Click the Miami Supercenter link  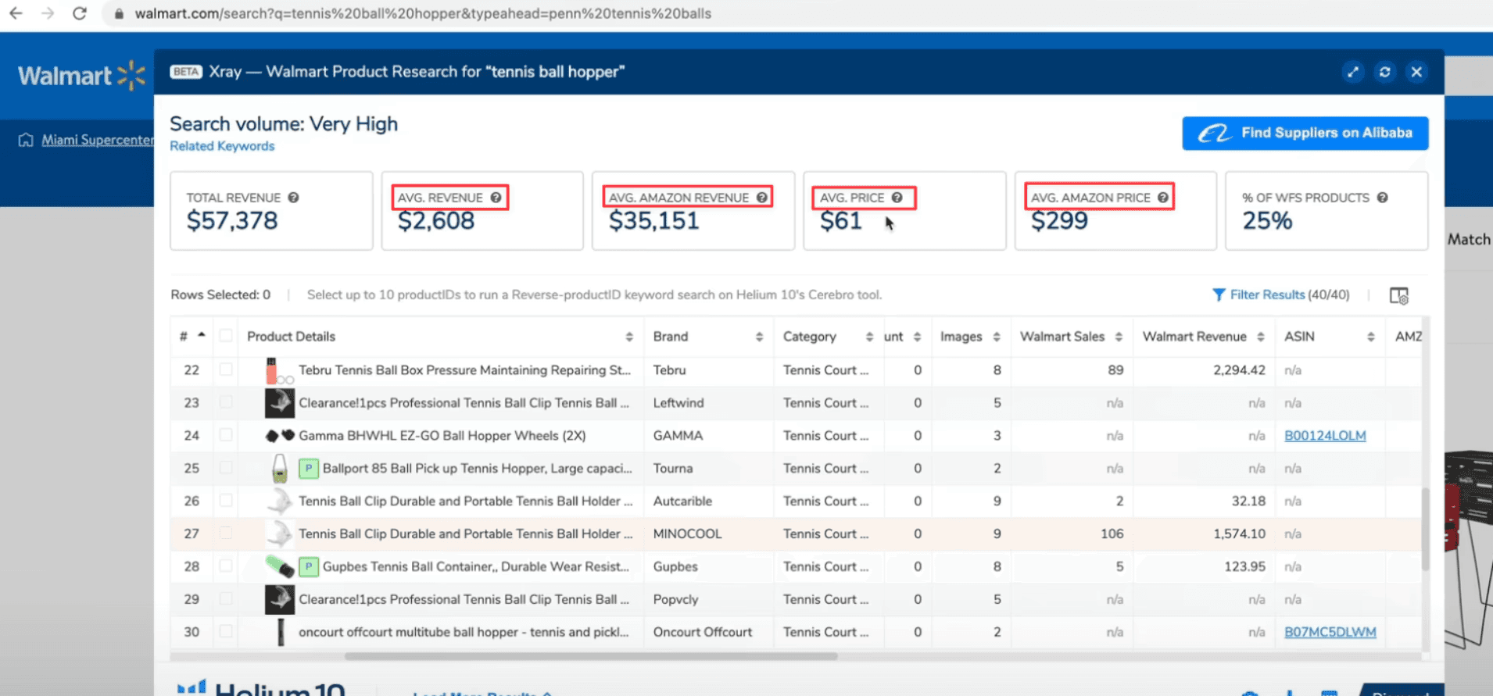pyautogui.click(x=98, y=140)
